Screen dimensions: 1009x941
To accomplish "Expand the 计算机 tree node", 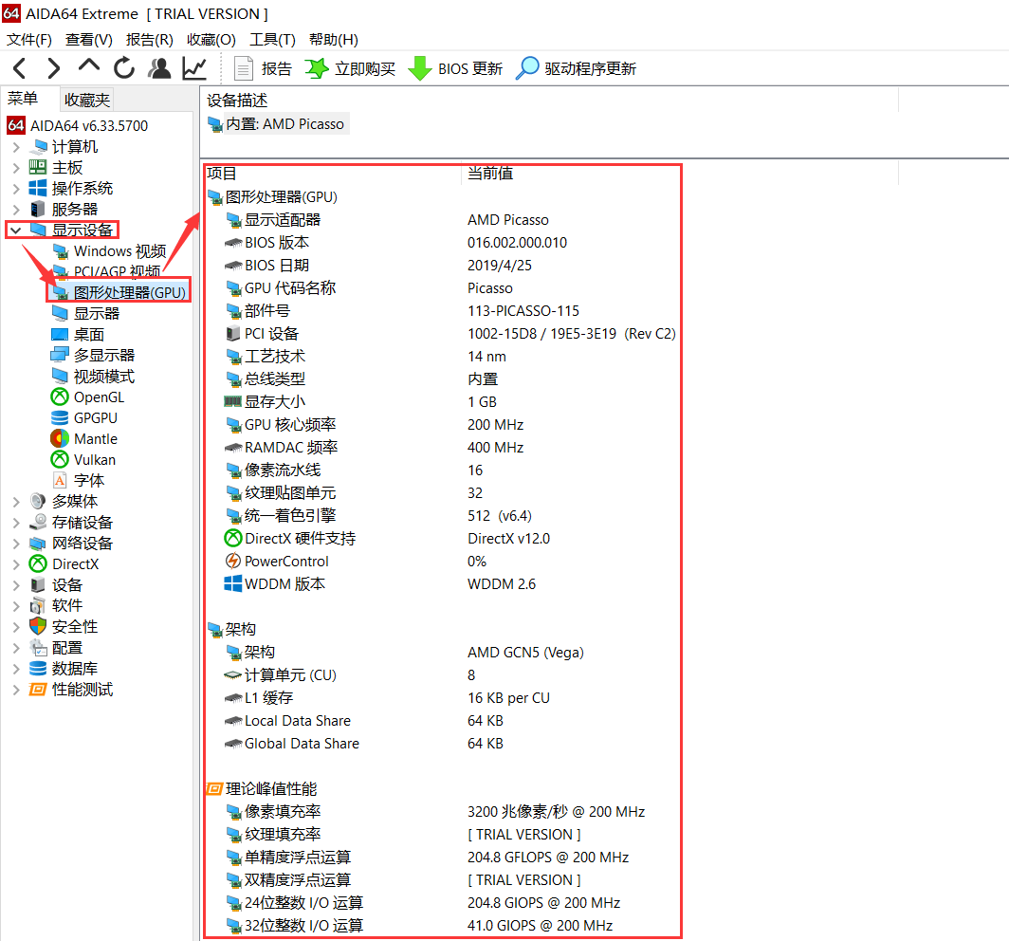I will pyautogui.click(x=17, y=146).
